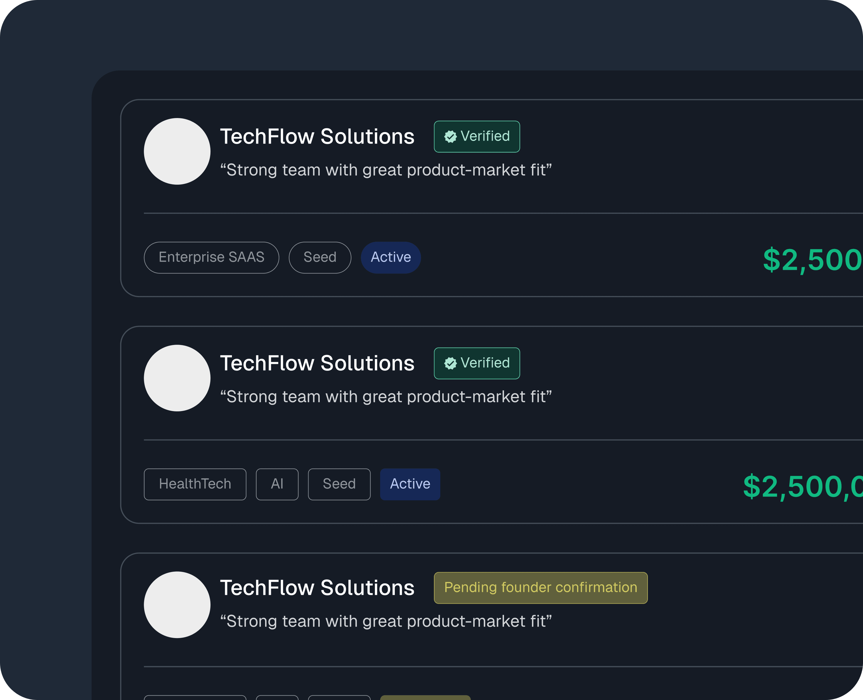Open the first TechFlow Solutions title
The height and width of the screenshot is (700, 863).
[317, 137]
